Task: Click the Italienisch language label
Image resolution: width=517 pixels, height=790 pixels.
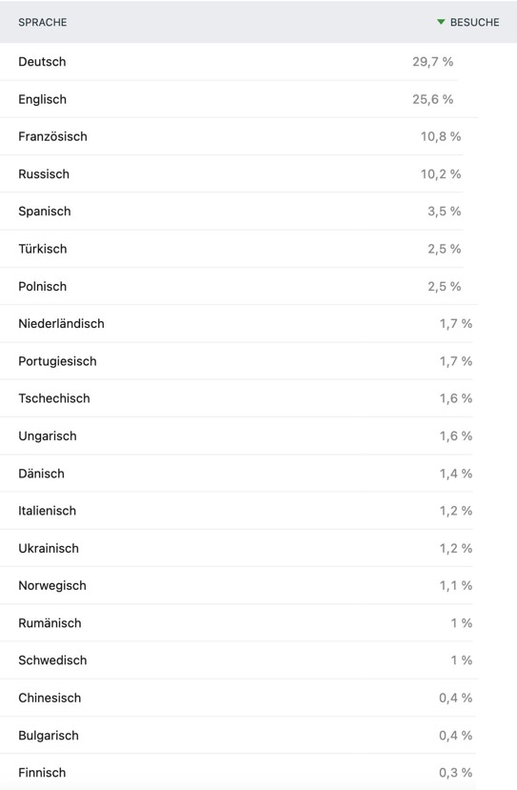Action: click(x=48, y=511)
